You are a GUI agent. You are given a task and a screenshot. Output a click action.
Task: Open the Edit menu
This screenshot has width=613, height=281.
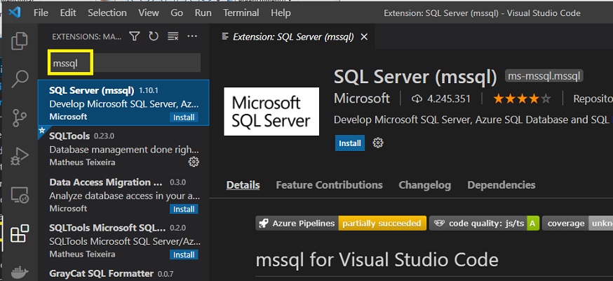point(68,13)
